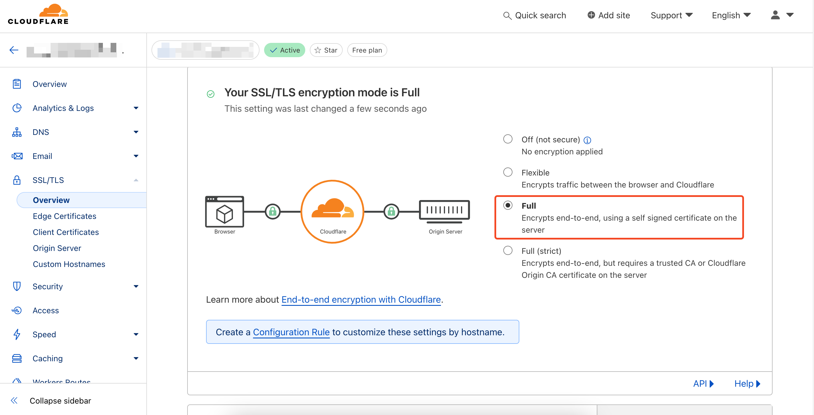Click the Origin Server menu item

click(x=57, y=248)
